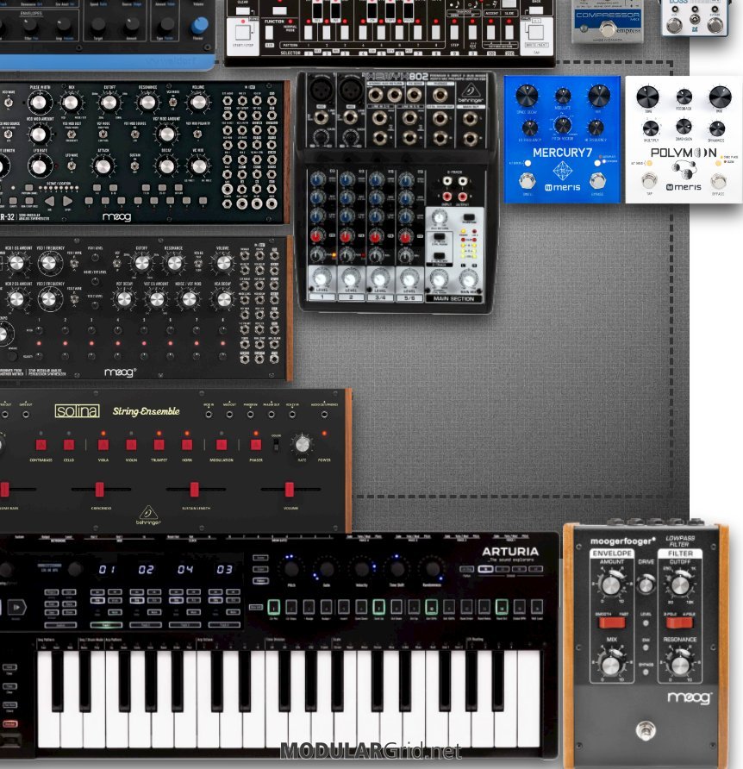Click the Polymoon Feedback knob

pos(684,97)
